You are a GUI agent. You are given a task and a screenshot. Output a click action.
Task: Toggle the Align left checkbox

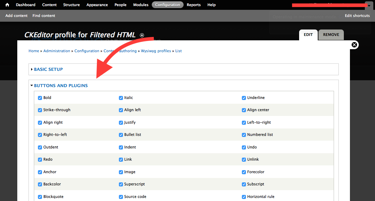[x=121, y=110]
